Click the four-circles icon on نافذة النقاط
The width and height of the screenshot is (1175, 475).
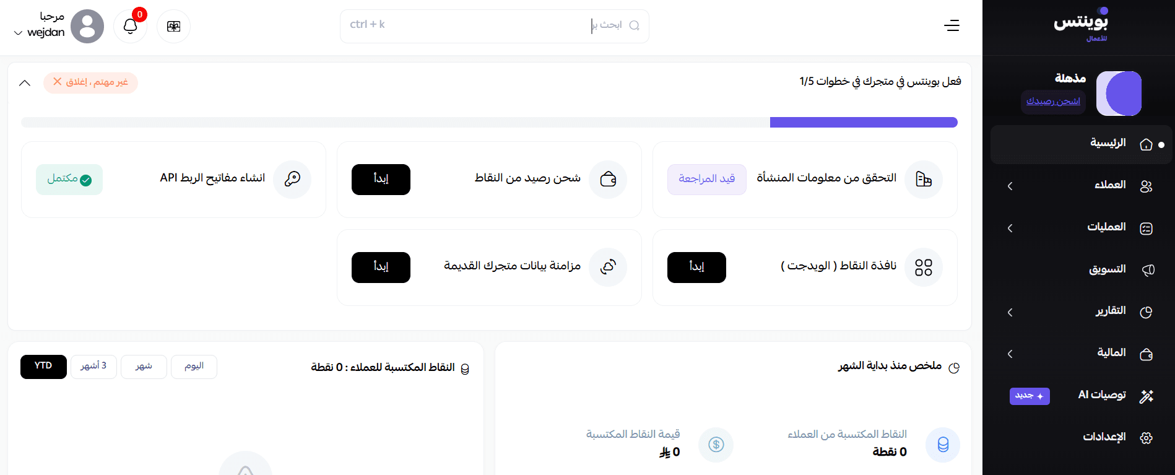(924, 268)
